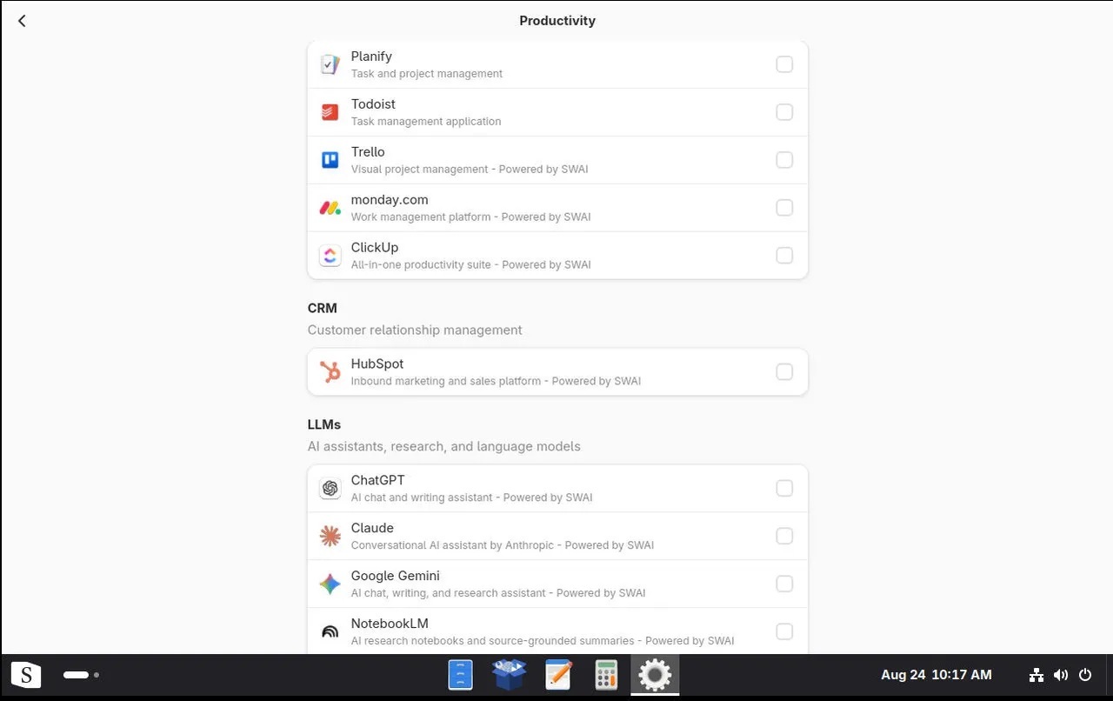
Task: Open the calculator from the taskbar
Action: 606,675
